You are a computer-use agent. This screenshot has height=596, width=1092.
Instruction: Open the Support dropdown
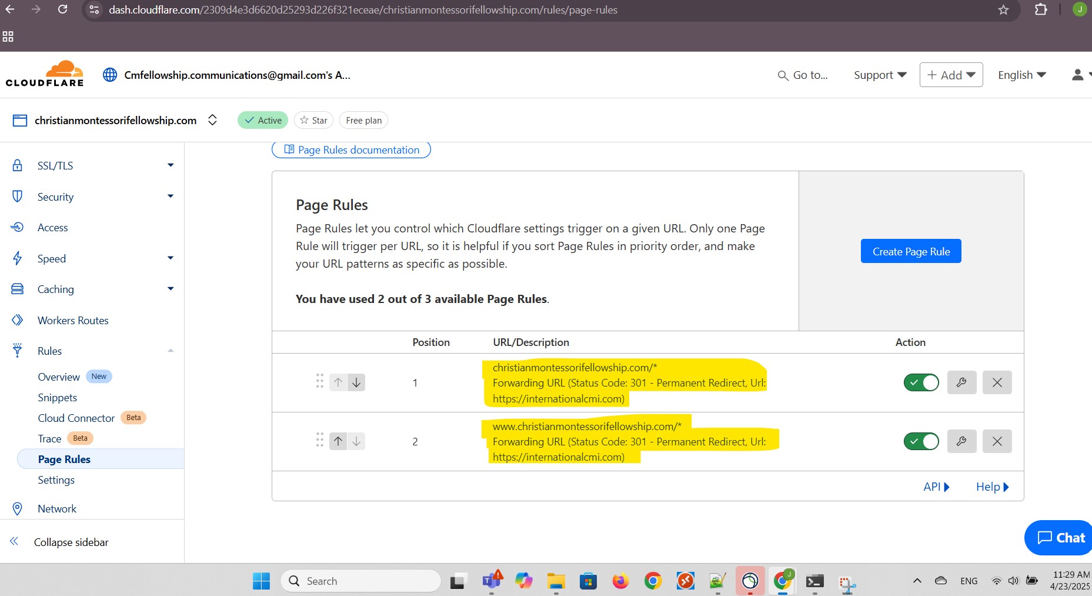click(880, 75)
